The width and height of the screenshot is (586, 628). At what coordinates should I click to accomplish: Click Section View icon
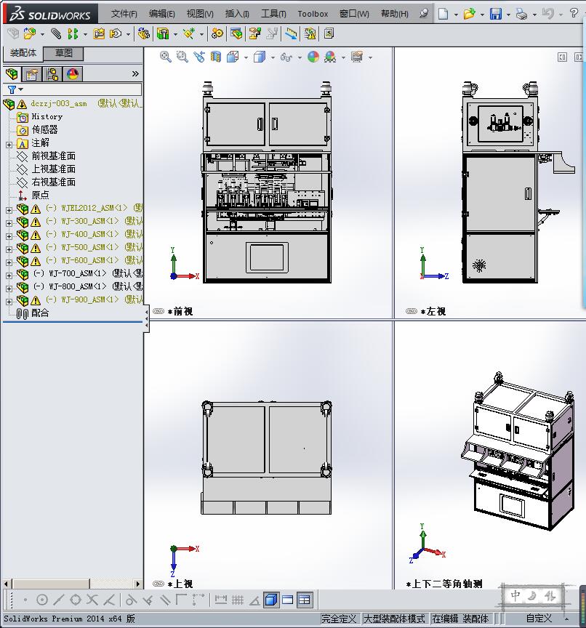point(215,57)
